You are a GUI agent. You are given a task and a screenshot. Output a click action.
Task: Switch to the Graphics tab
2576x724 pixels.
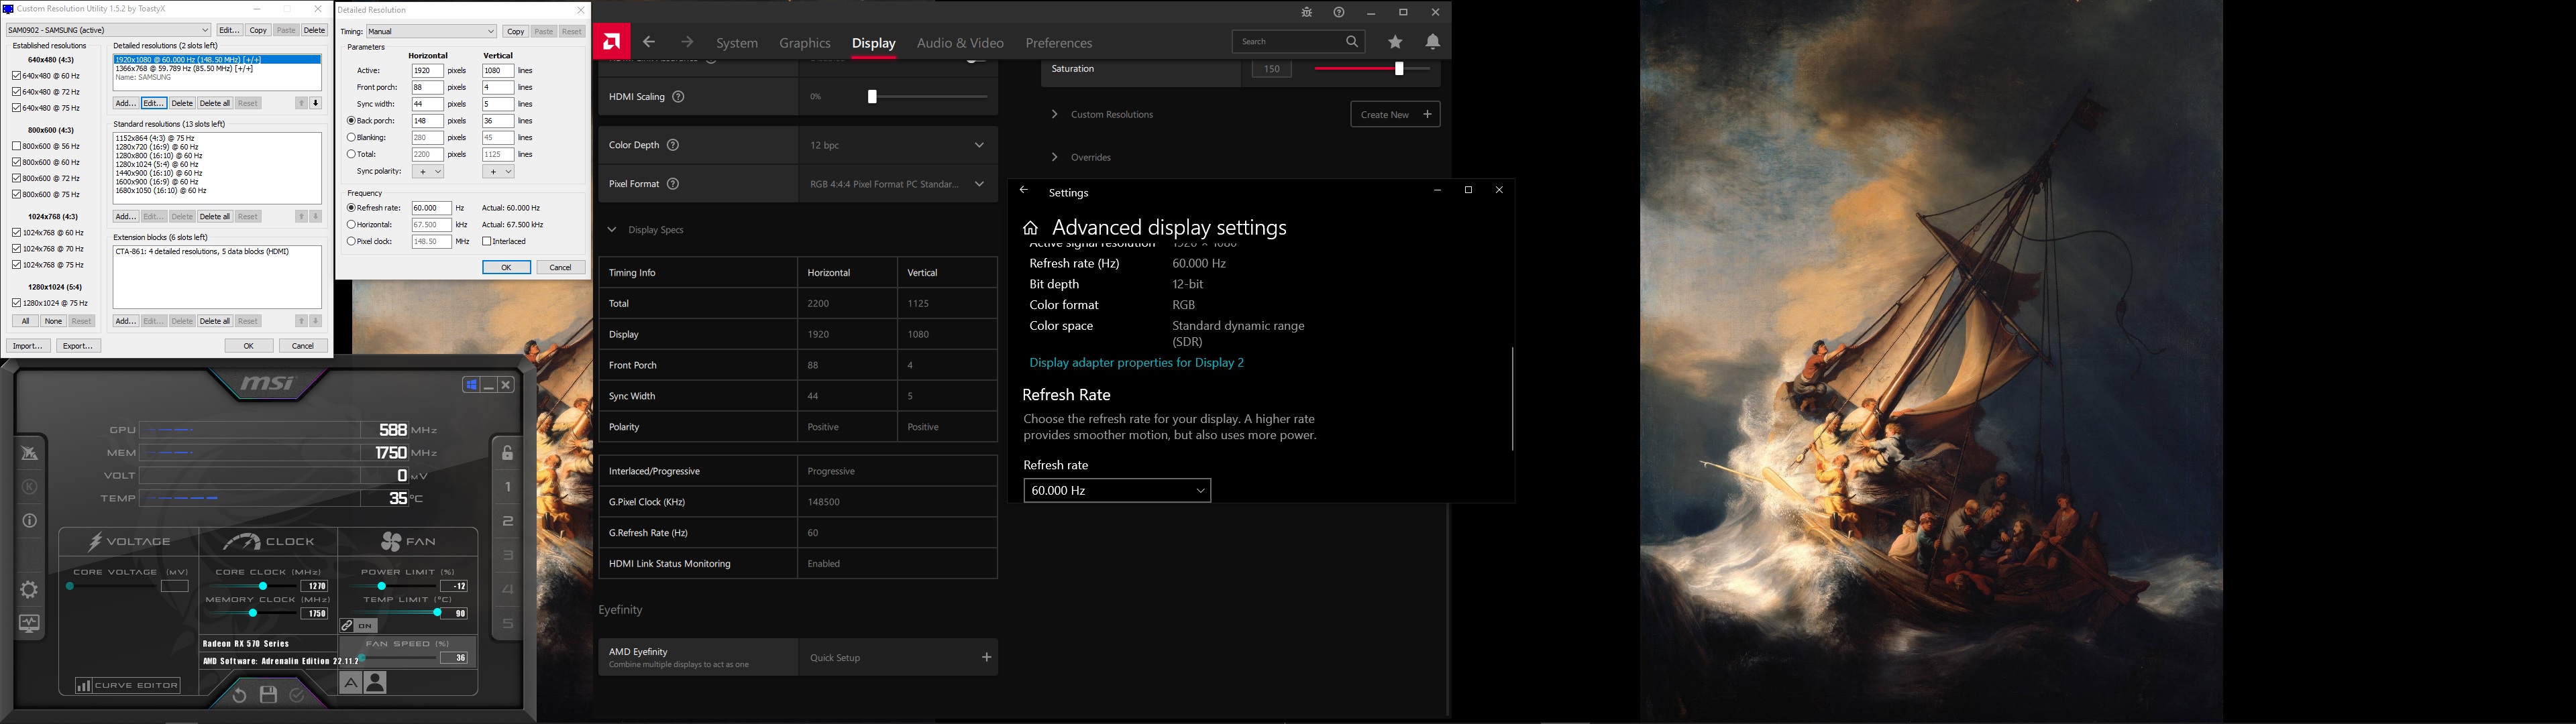(x=804, y=43)
